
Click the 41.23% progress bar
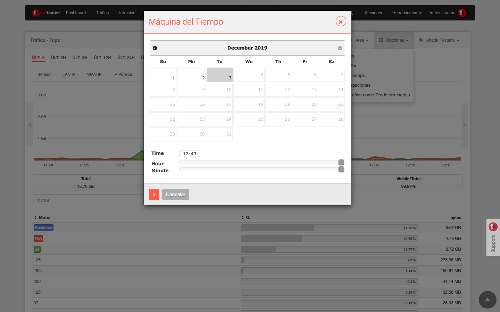pos(329,228)
